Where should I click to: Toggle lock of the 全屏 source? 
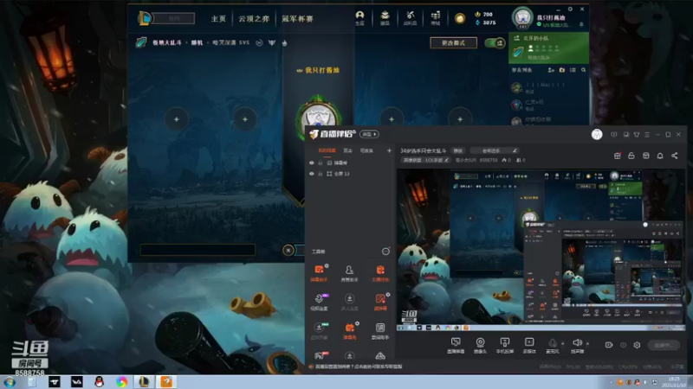pos(321,174)
